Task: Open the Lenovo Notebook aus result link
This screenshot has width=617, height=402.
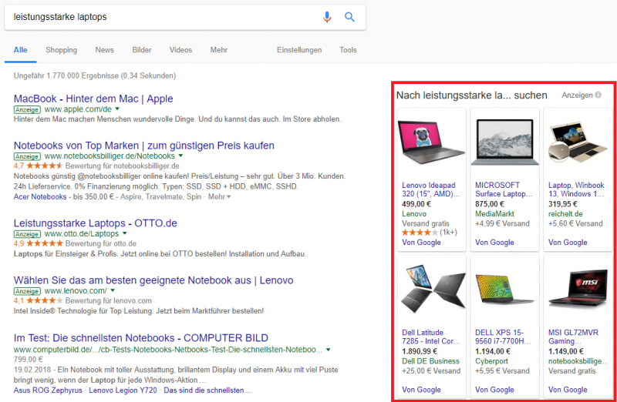Action: pos(153,280)
